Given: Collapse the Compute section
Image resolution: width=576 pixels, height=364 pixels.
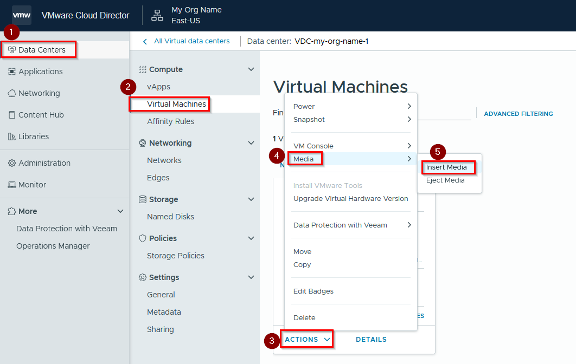Looking at the screenshot, I should tap(251, 69).
